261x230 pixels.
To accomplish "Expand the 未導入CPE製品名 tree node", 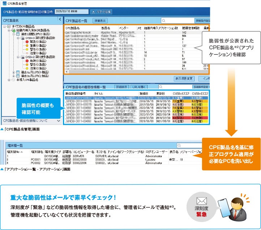I will [x=9, y=80].
